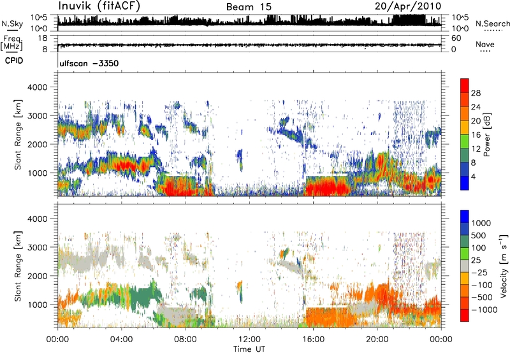Select the 'ulfscan -3350' mode text
This screenshot has height=353, width=510.
89,63
